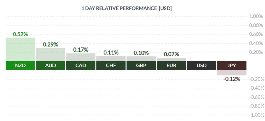Click the AUD gray performance bar

click(x=51, y=54)
